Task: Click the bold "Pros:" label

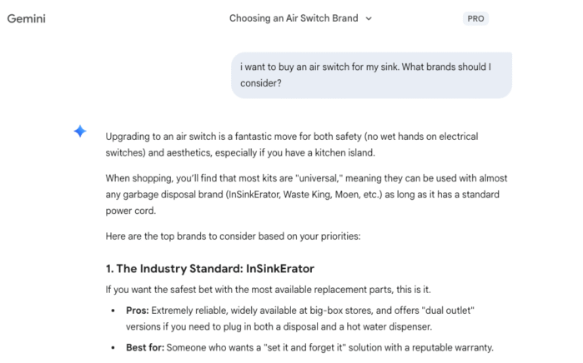Action: (137, 310)
